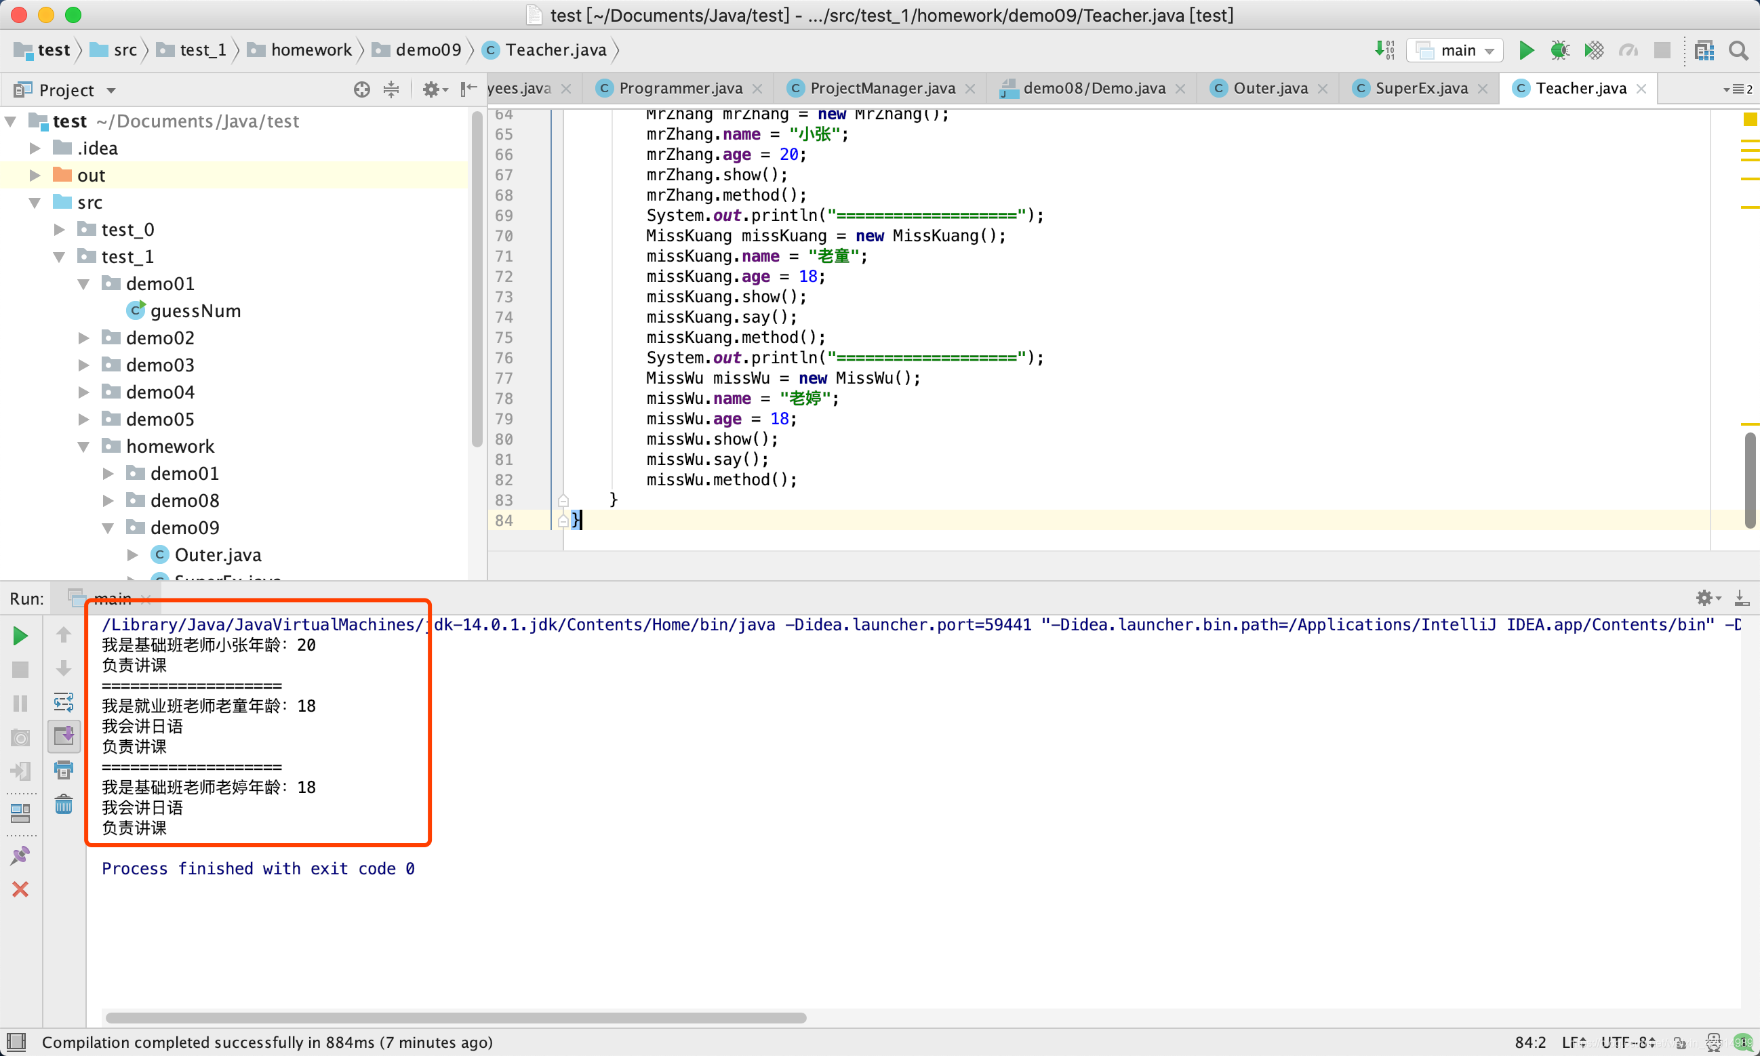Run with coverage icon in toolbar
The image size is (1760, 1056).
tap(1594, 49)
